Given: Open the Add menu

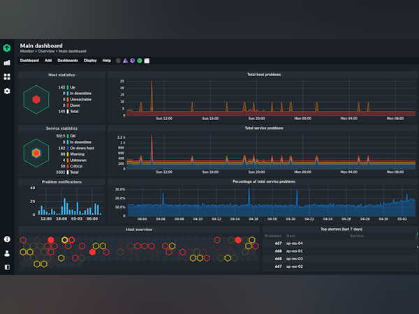Looking at the screenshot, I should (x=48, y=61).
